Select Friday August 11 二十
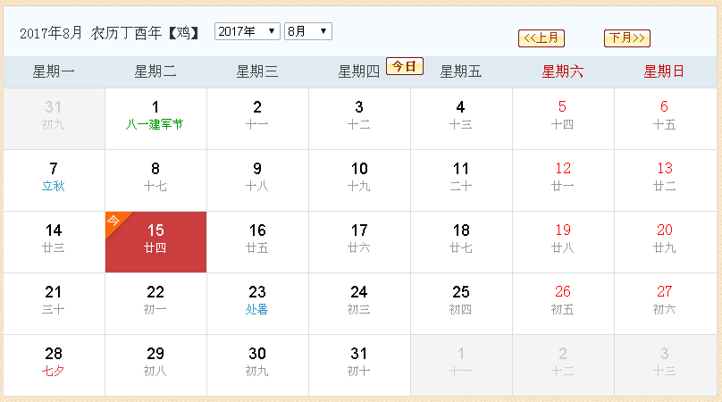This screenshot has width=722, height=402. pos(461,180)
